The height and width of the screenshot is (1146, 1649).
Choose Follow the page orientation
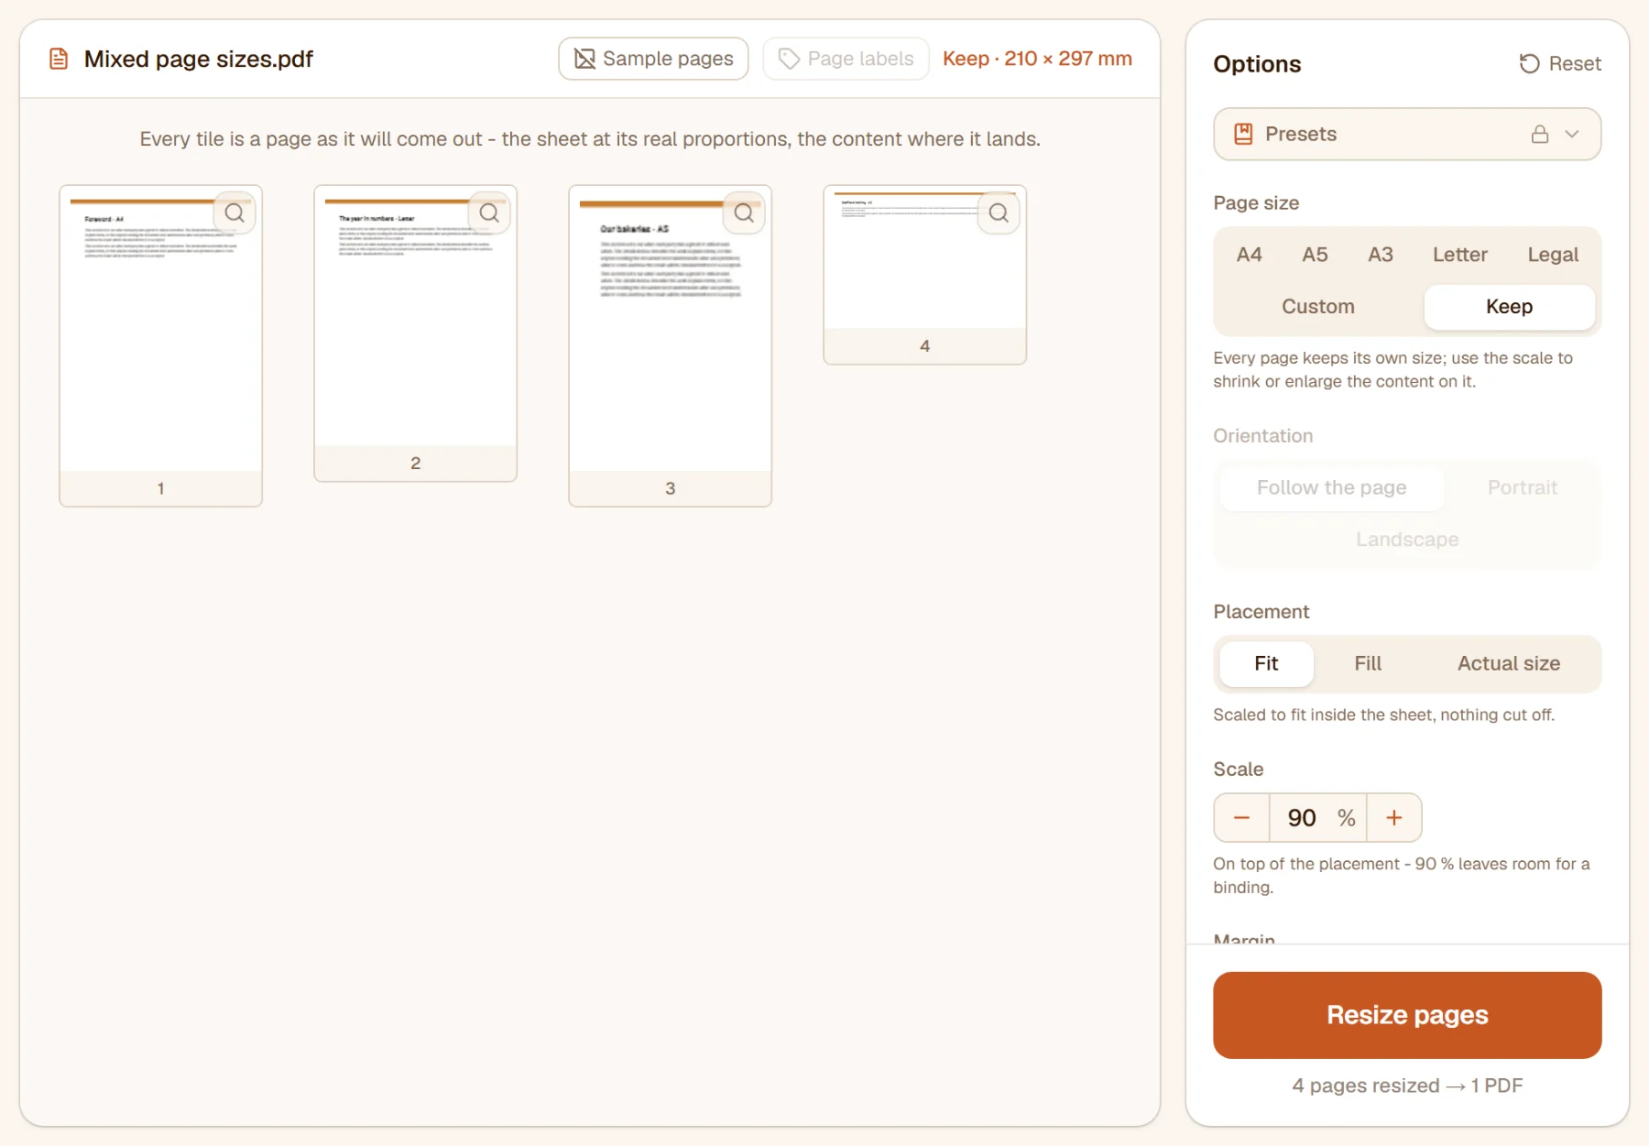(1331, 487)
